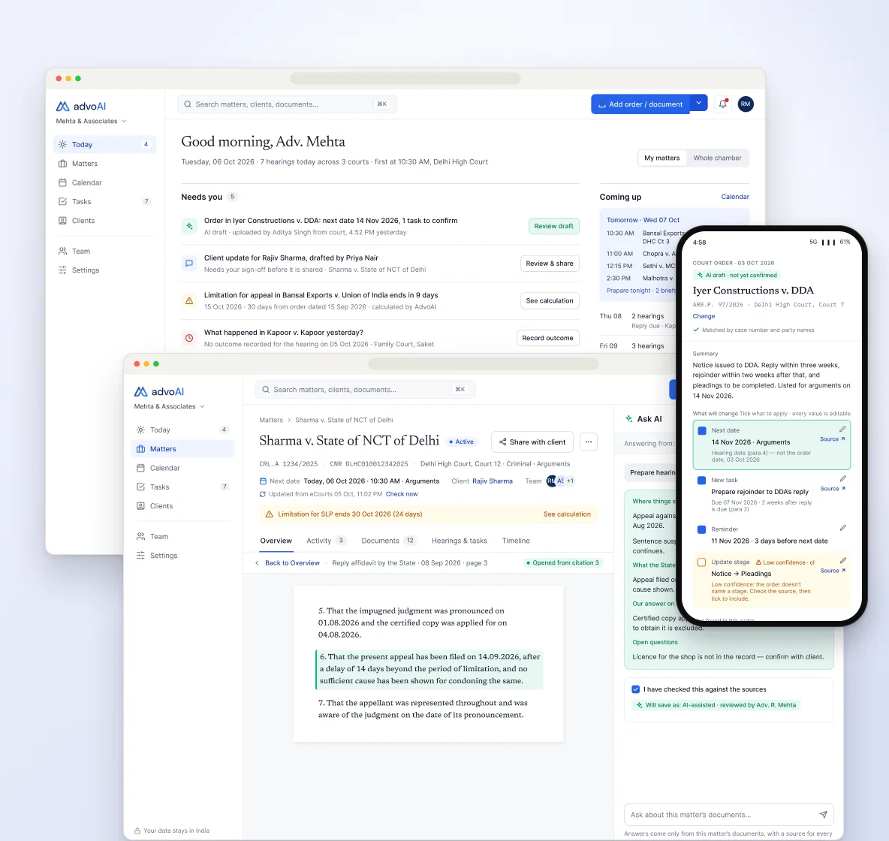Select Overview tab
Viewport: 889px width, 841px height.
pyautogui.click(x=276, y=541)
